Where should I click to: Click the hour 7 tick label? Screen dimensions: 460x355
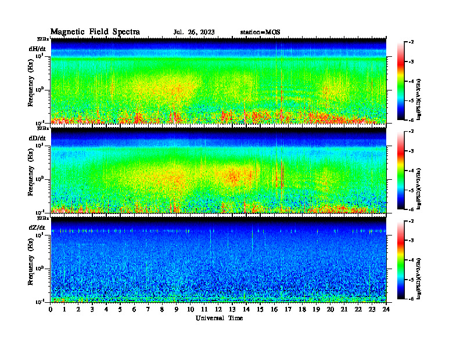tap(148, 309)
